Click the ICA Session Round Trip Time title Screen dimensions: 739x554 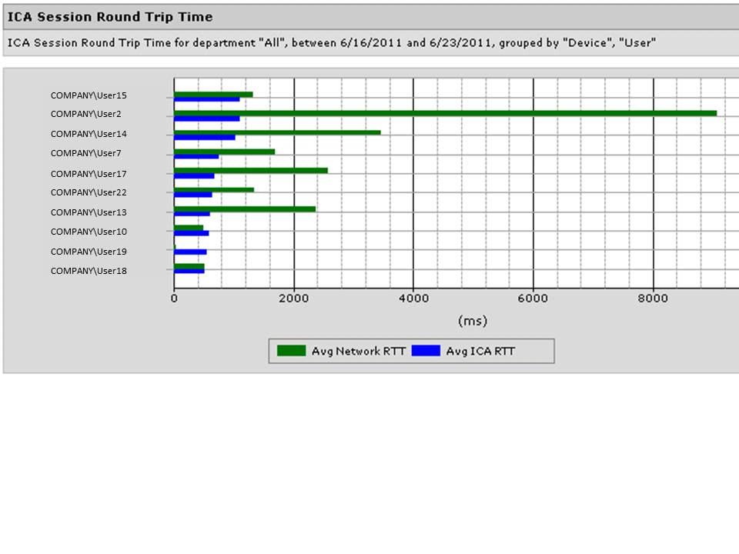[110, 16]
